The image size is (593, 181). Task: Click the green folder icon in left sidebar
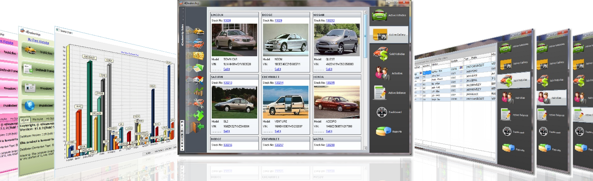click(x=198, y=68)
